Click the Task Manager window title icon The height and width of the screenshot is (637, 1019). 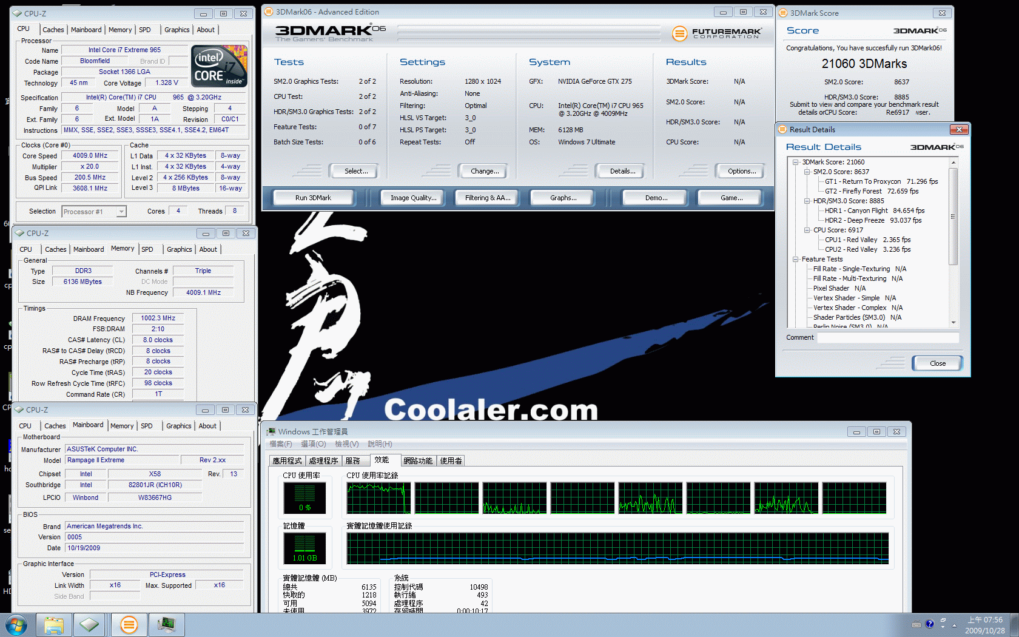click(x=271, y=431)
